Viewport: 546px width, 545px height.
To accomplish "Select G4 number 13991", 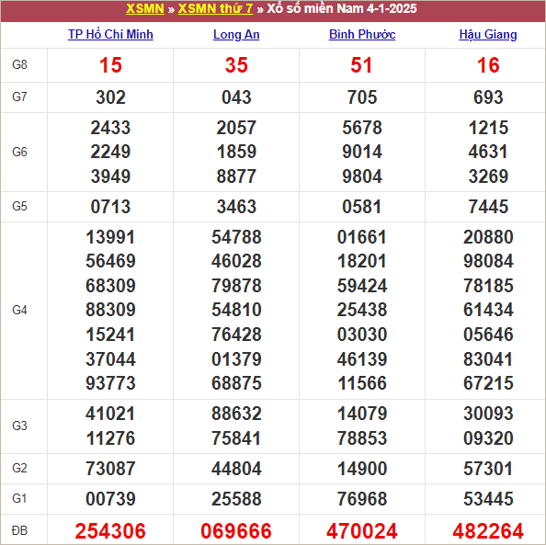I will [110, 237].
